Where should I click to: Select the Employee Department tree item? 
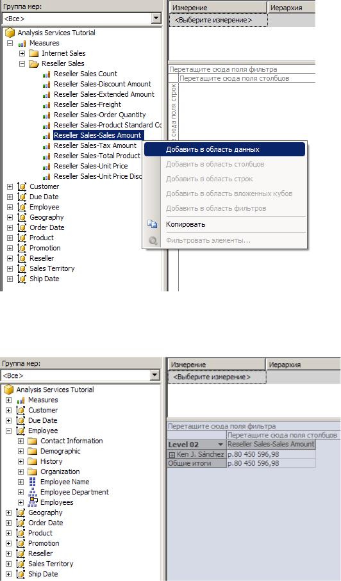pyautogui.click(x=74, y=492)
